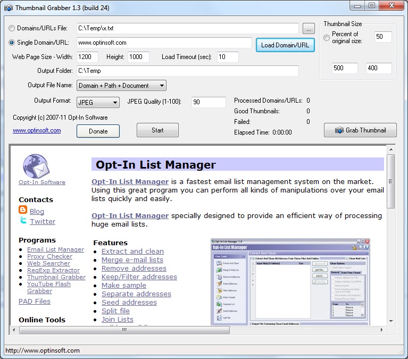Viewport: 408px width, 359px height.
Task: Expand the Output Format JPEG dropdown
Action: (x=98, y=102)
